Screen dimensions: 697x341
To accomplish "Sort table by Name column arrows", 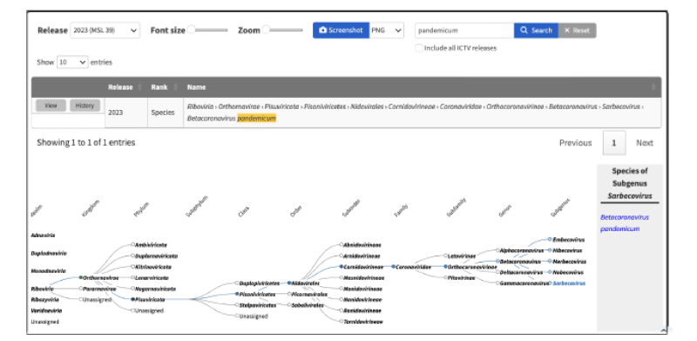I will coord(653,87).
